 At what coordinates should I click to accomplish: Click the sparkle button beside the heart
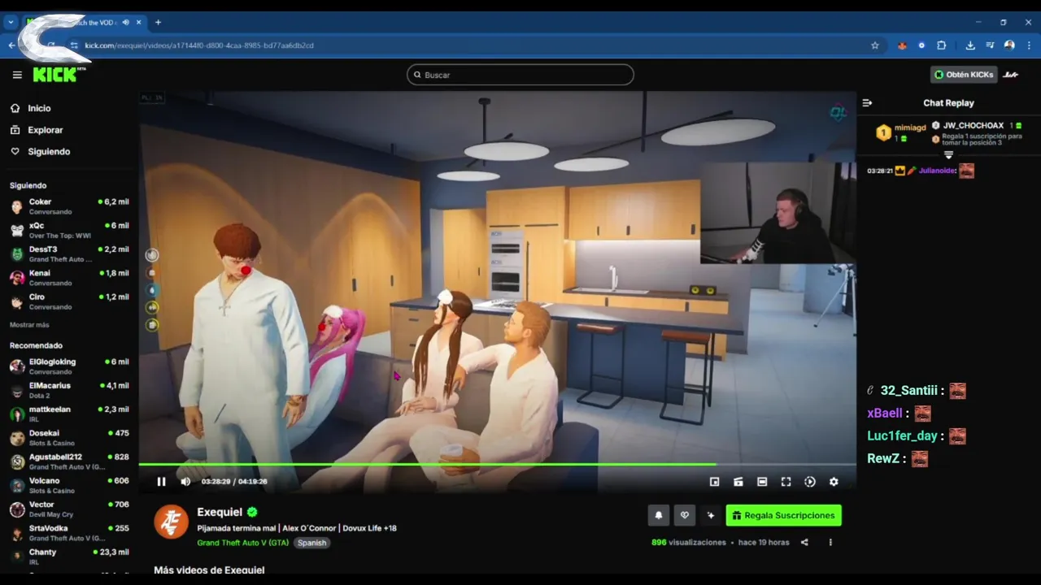(710, 515)
